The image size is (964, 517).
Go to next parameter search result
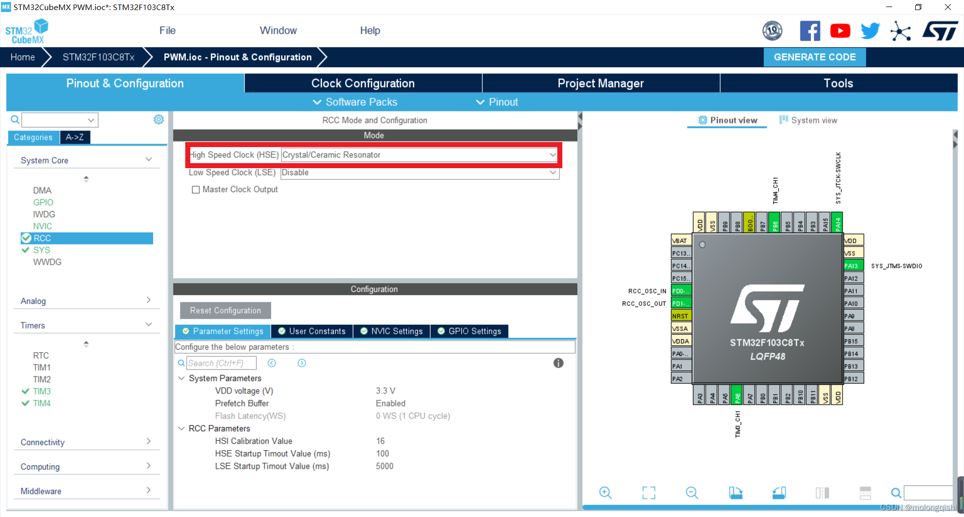pos(302,363)
